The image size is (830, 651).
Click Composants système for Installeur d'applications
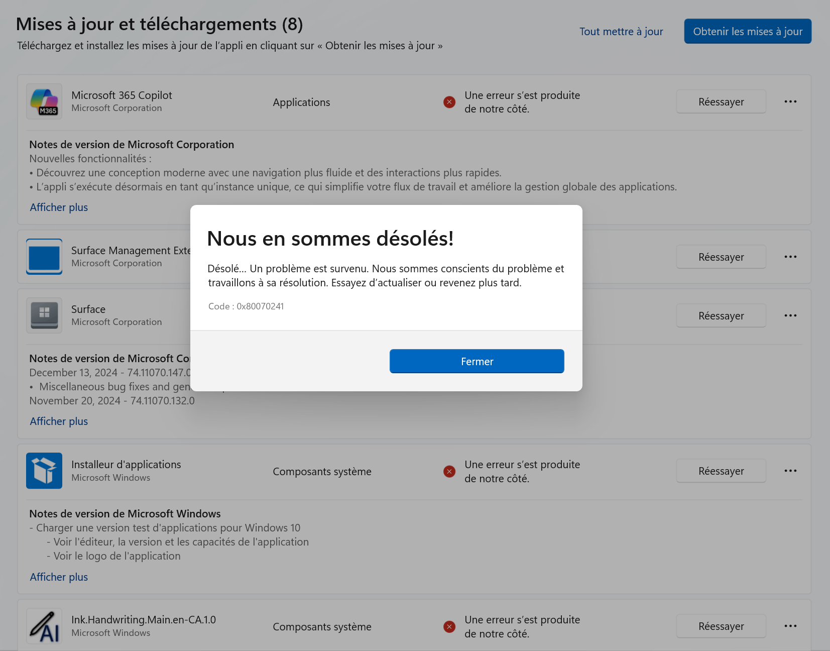click(322, 472)
